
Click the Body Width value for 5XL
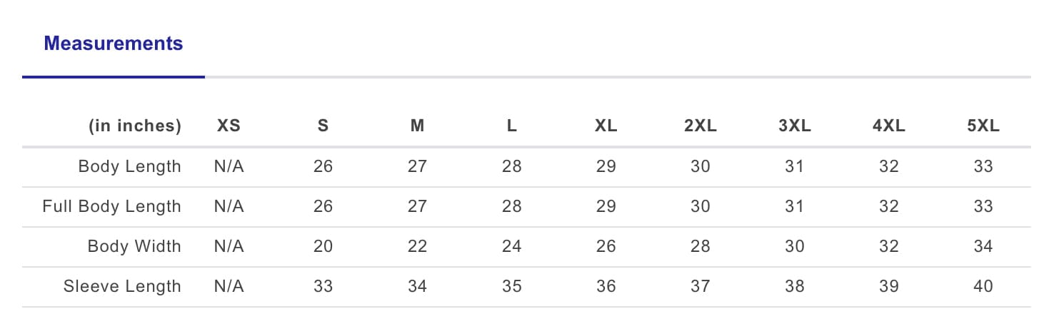(x=983, y=246)
